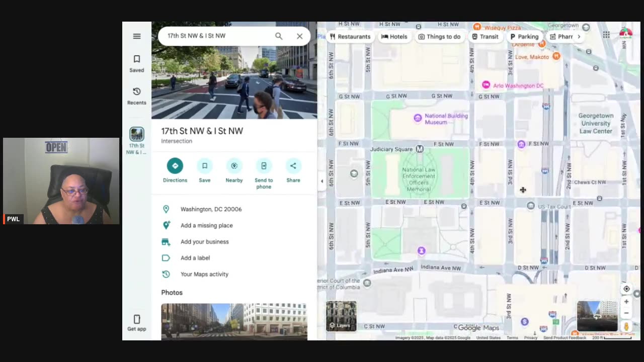Click Add a label
Screen dimensions: 644x362
click(234, 258)
